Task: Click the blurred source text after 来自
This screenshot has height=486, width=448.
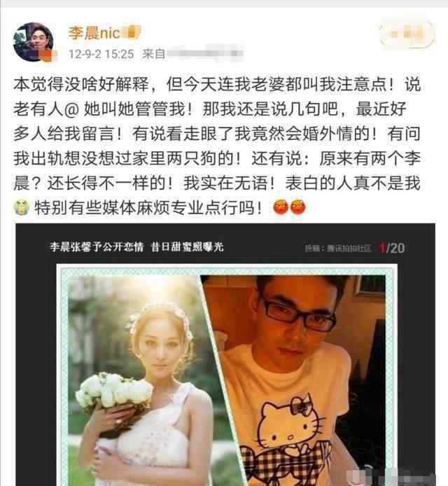Action: click(205, 53)
